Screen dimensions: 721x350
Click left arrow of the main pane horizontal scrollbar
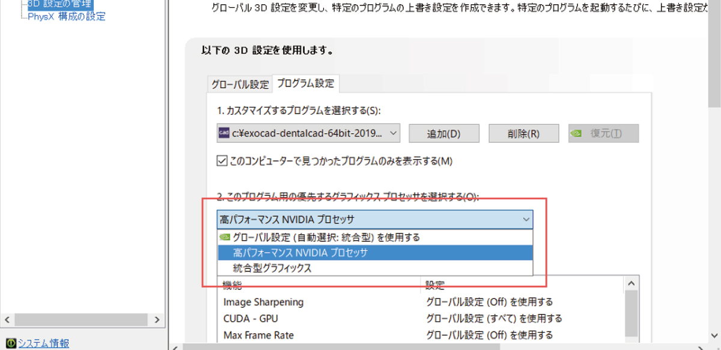(x=176, y=346)
